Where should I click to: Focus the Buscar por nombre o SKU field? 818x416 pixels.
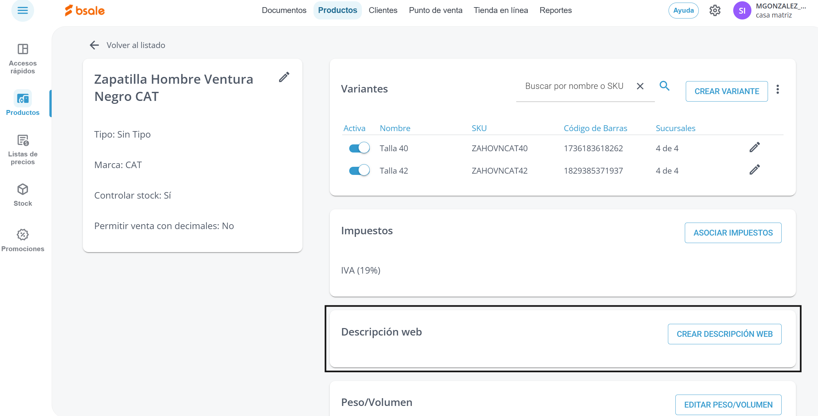[x=574, y=86]
